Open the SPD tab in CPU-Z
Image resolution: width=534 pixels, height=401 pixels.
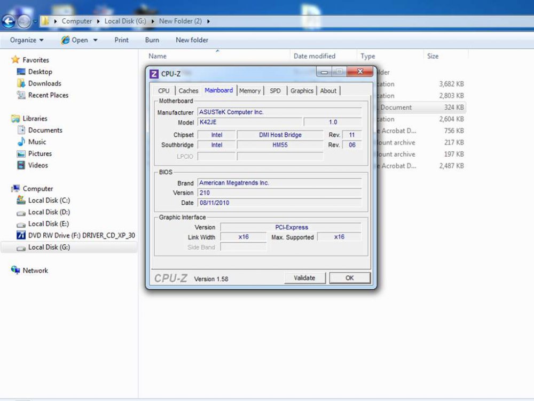275,91
